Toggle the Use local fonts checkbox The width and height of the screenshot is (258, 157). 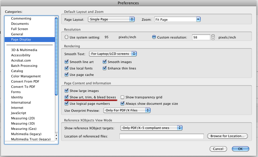tap(66, 68)
